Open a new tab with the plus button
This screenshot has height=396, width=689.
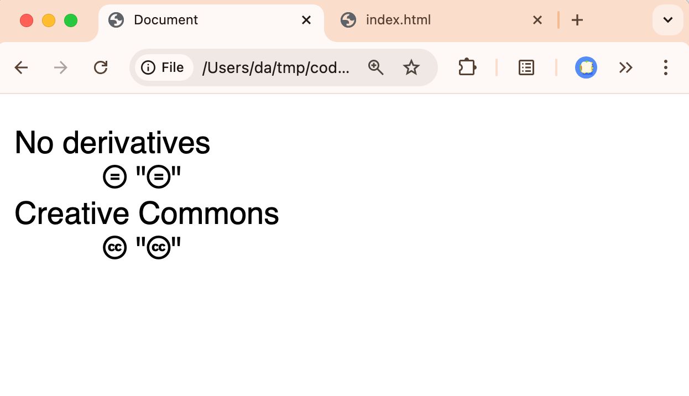577,20
